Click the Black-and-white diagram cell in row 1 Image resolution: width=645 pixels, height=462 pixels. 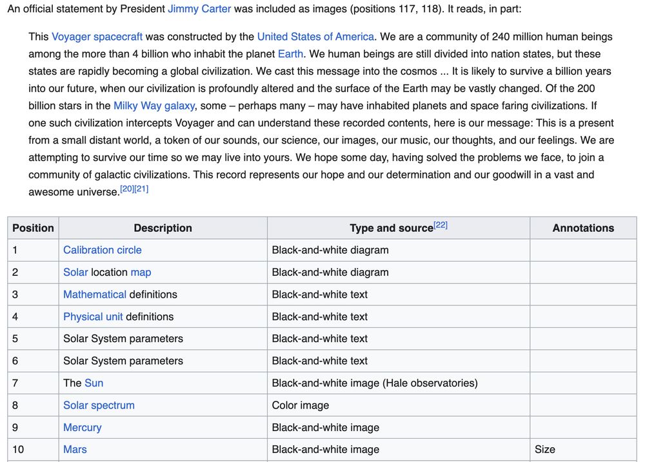pyautogui.click(x=398, y=250)
